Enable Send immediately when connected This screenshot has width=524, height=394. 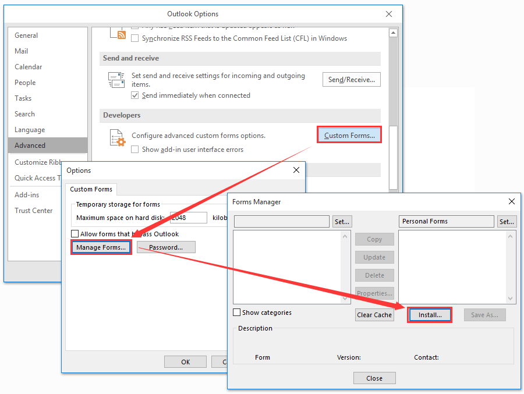(x=136, y=95)
